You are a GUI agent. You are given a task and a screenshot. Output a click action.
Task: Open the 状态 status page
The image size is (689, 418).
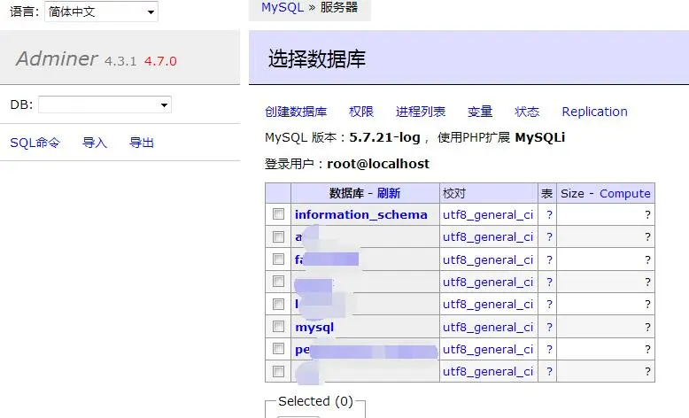(527, 112)
